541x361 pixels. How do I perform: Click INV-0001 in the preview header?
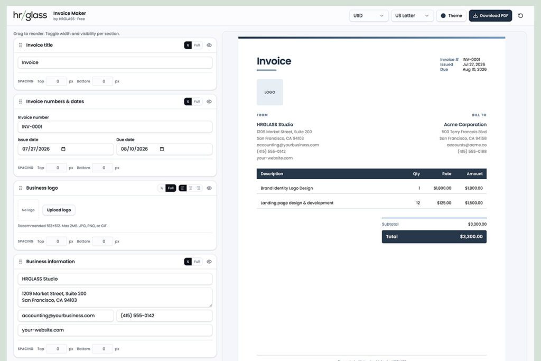471,59
